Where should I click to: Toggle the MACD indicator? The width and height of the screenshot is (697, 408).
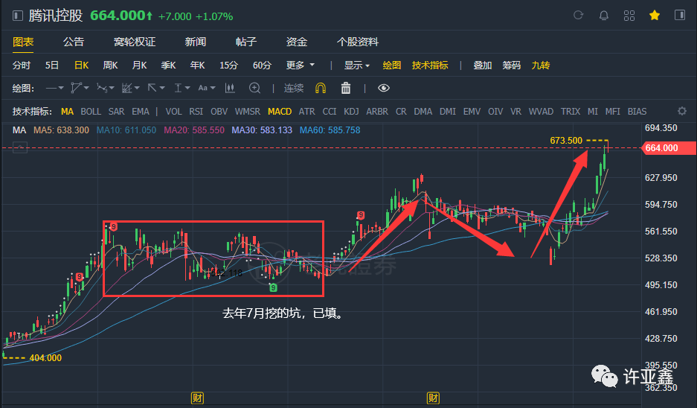280,112
